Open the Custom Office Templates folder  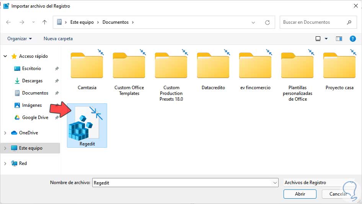pos(129,72)
